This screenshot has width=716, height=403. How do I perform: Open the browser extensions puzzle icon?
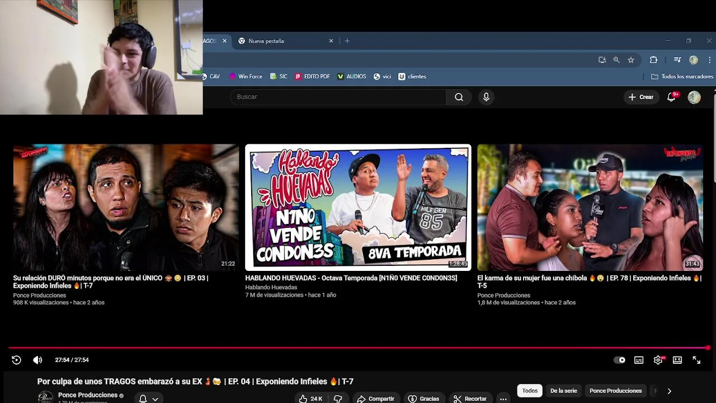pos(653,60)
